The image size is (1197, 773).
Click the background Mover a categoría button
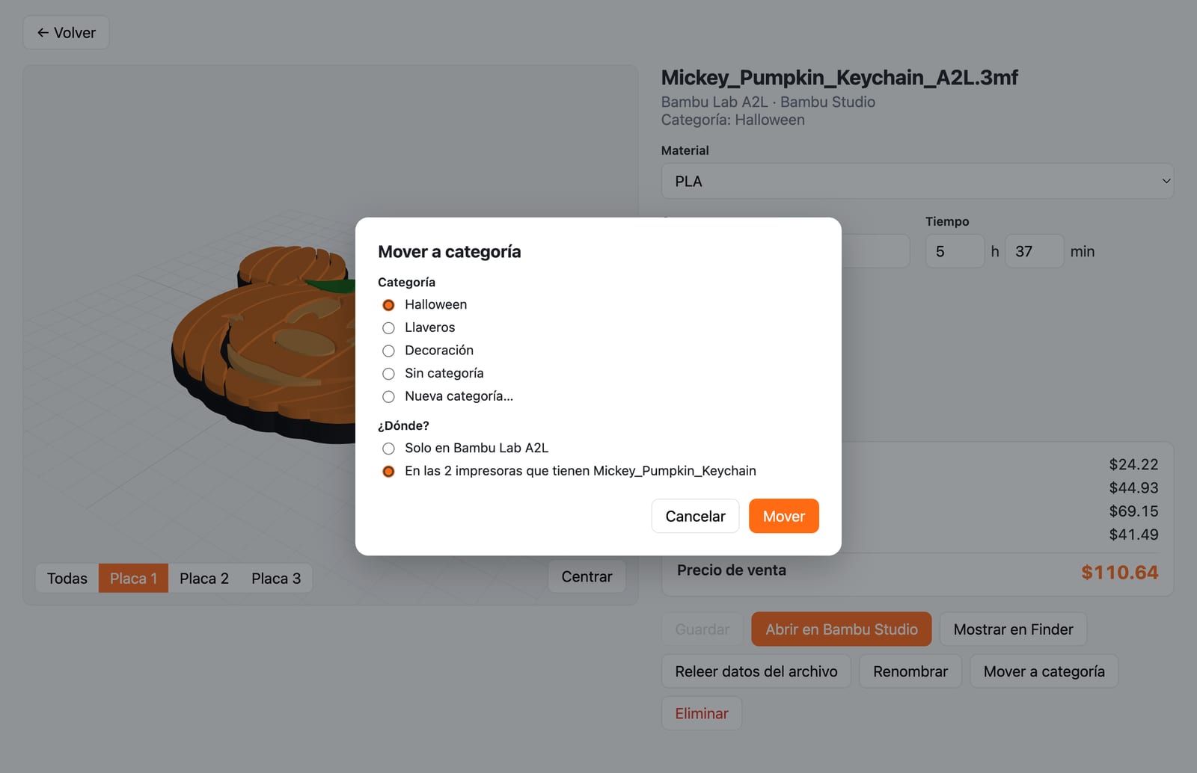(x=1044, y=671)
